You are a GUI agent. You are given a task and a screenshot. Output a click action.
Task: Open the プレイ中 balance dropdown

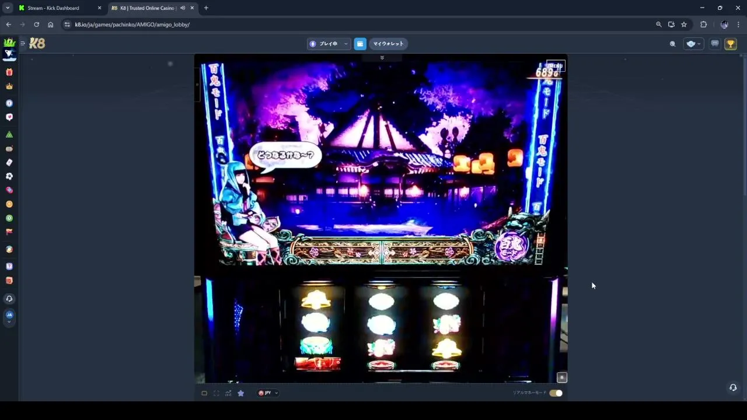[329, 44]
